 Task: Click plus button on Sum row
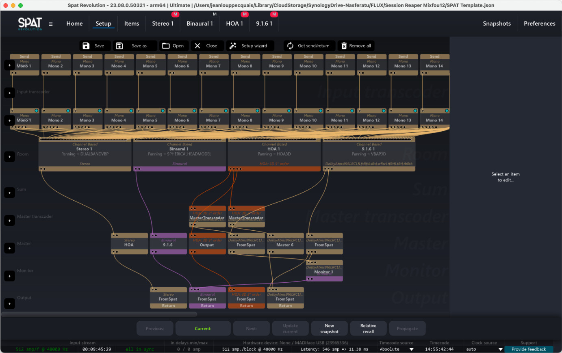(10, 193)
